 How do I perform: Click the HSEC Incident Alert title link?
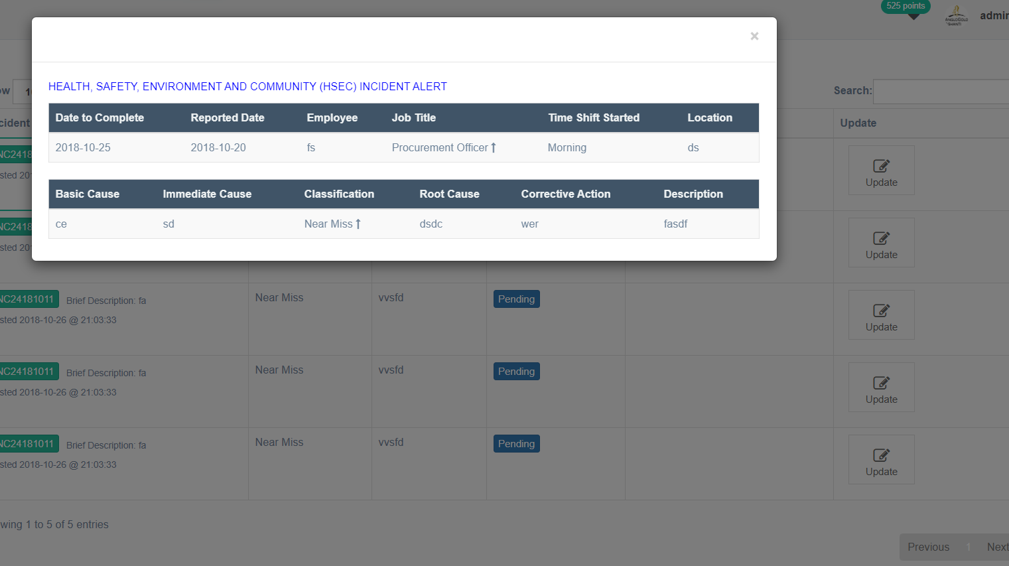coord(247,86)
